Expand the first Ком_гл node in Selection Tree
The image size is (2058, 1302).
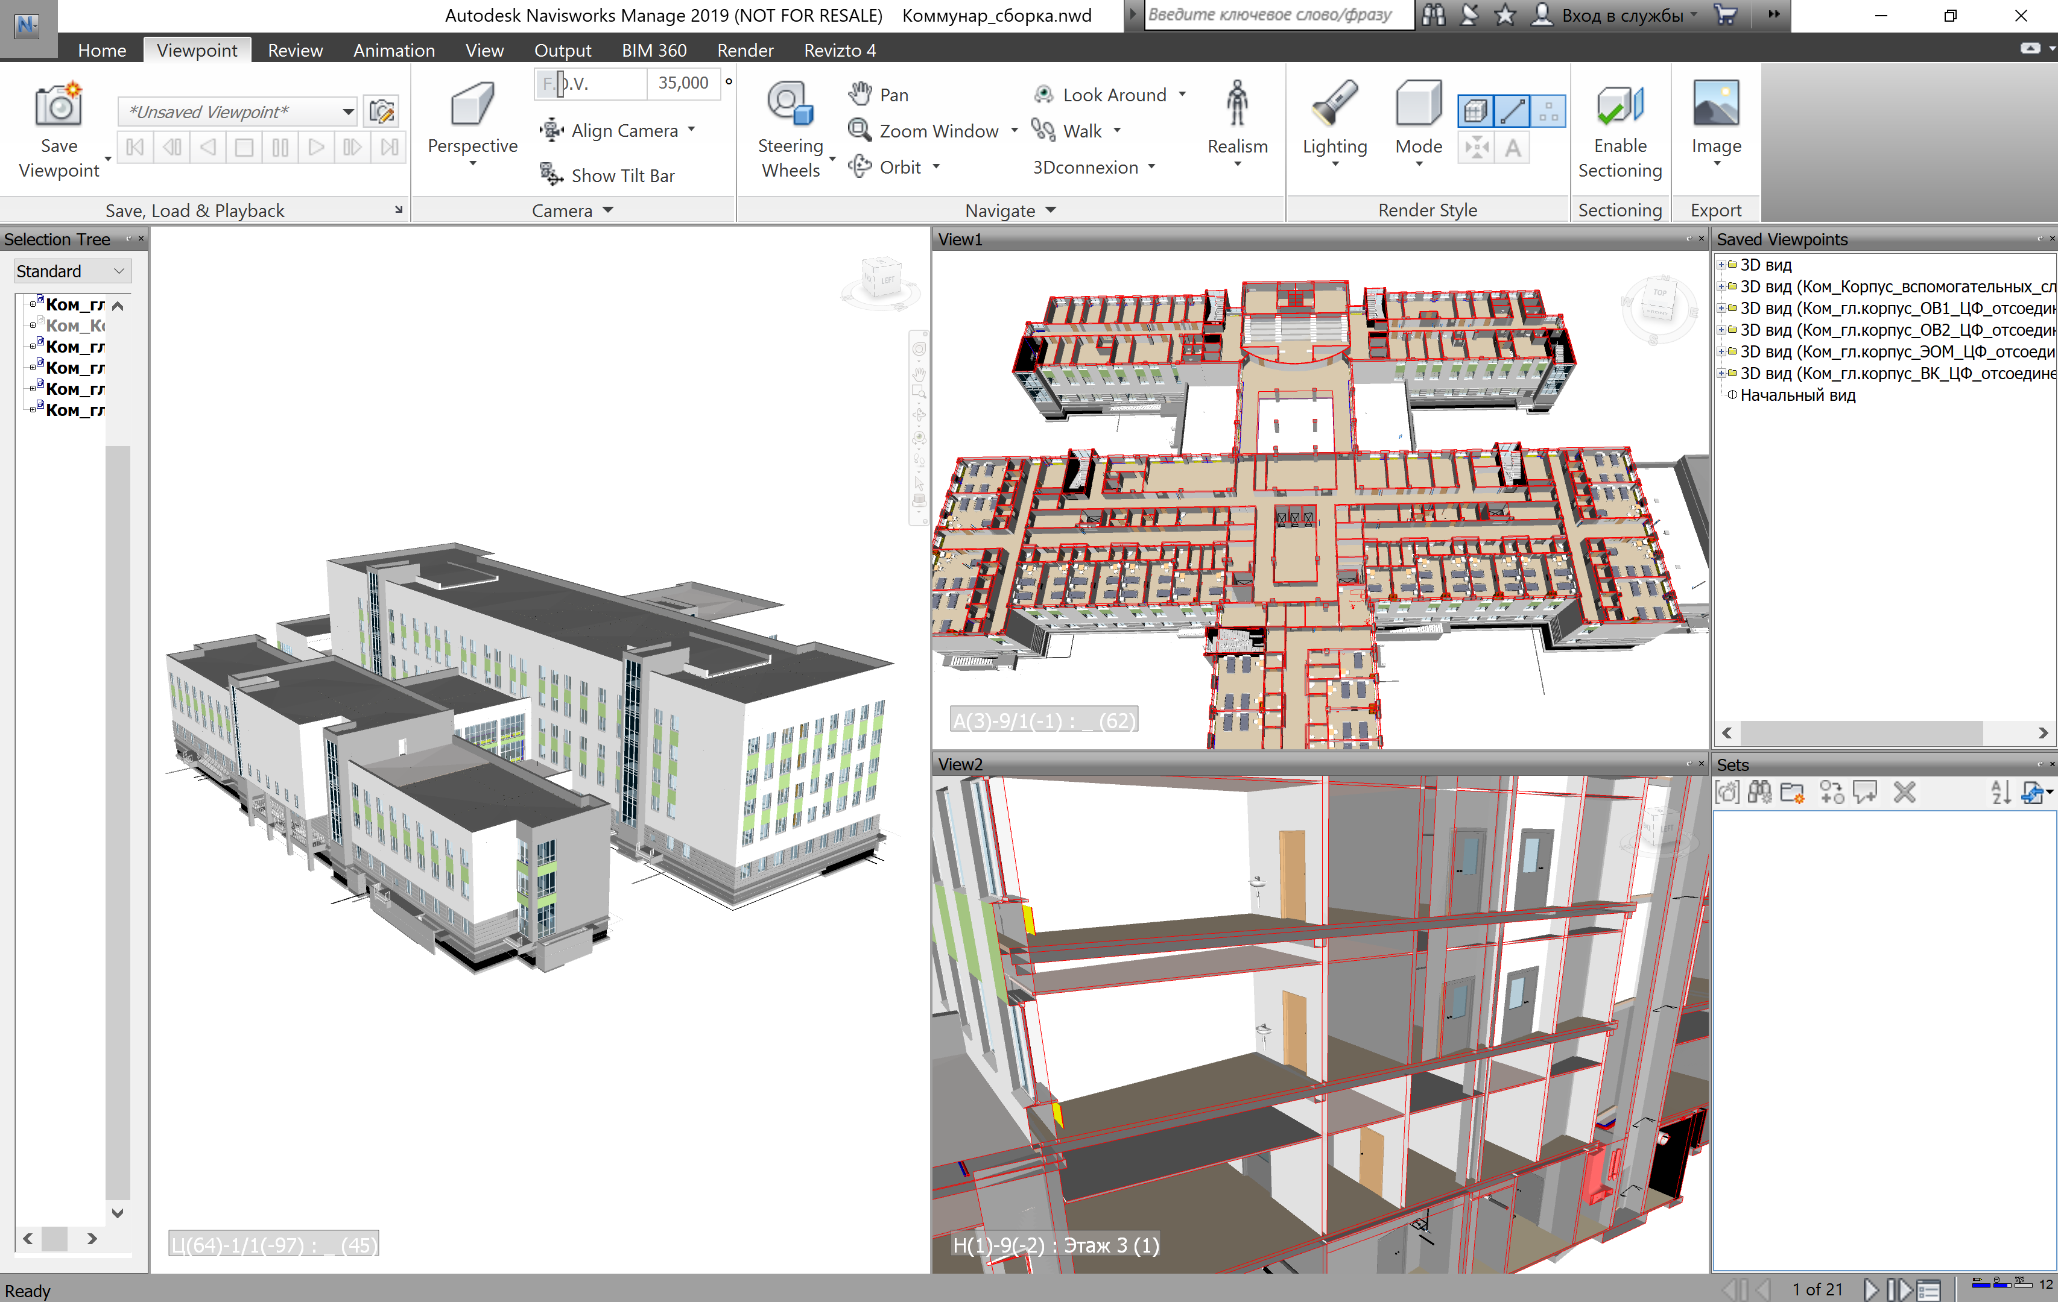pyautogui.click(x=33, y=305)
